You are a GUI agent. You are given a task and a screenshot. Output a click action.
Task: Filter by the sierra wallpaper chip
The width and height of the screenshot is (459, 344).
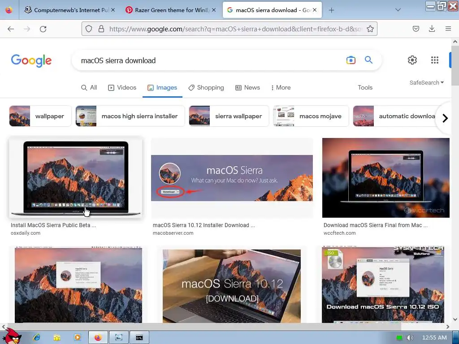[229, 116]
